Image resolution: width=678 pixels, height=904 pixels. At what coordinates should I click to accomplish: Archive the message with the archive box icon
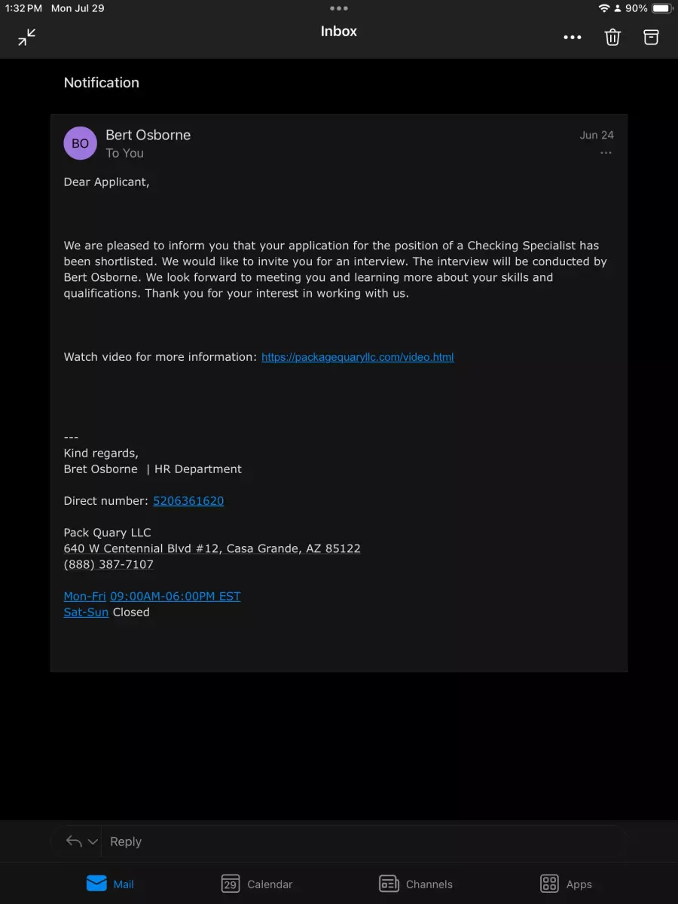point(651,37)
